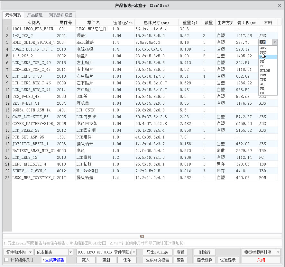
Task: Choose AL in the material dropdown list
Action: 268,84
